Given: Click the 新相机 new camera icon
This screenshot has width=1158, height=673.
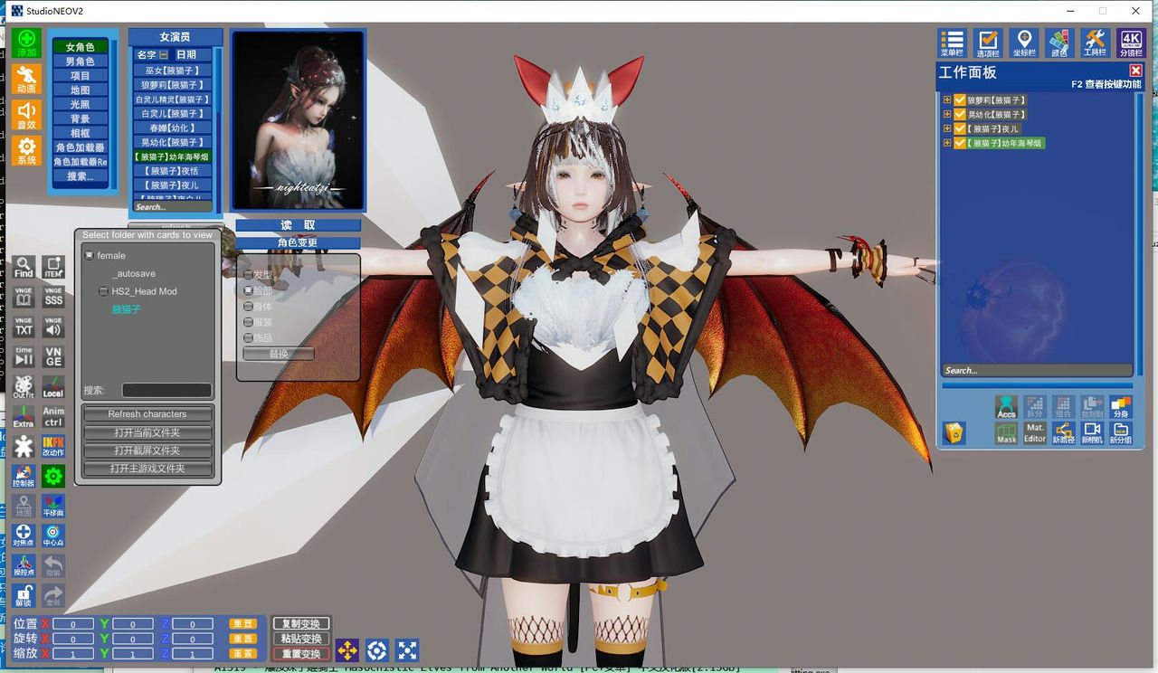Looking at the screenshot, I should point(1092,432).
